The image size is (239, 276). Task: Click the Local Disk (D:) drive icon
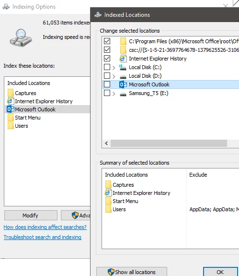(x=123, y=77)
